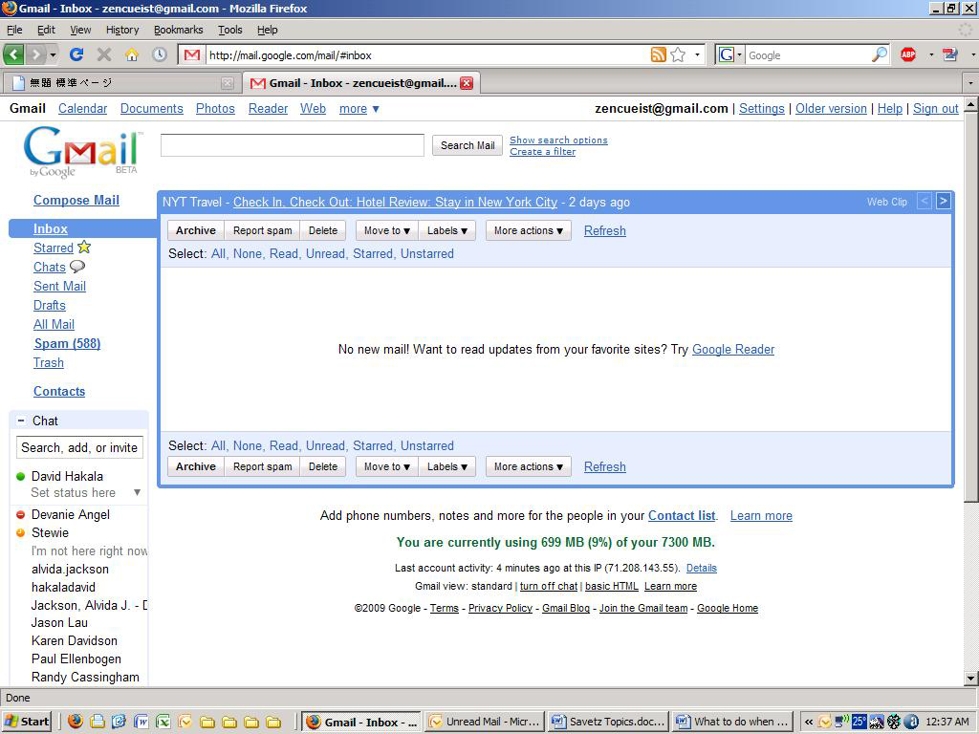Click the magnifier search icon in Google box
This screenshot has height=734, width=979.
pos(880,54)
